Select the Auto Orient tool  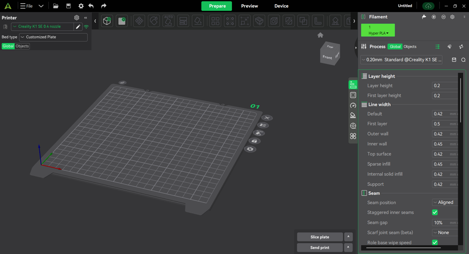[168, 21]
